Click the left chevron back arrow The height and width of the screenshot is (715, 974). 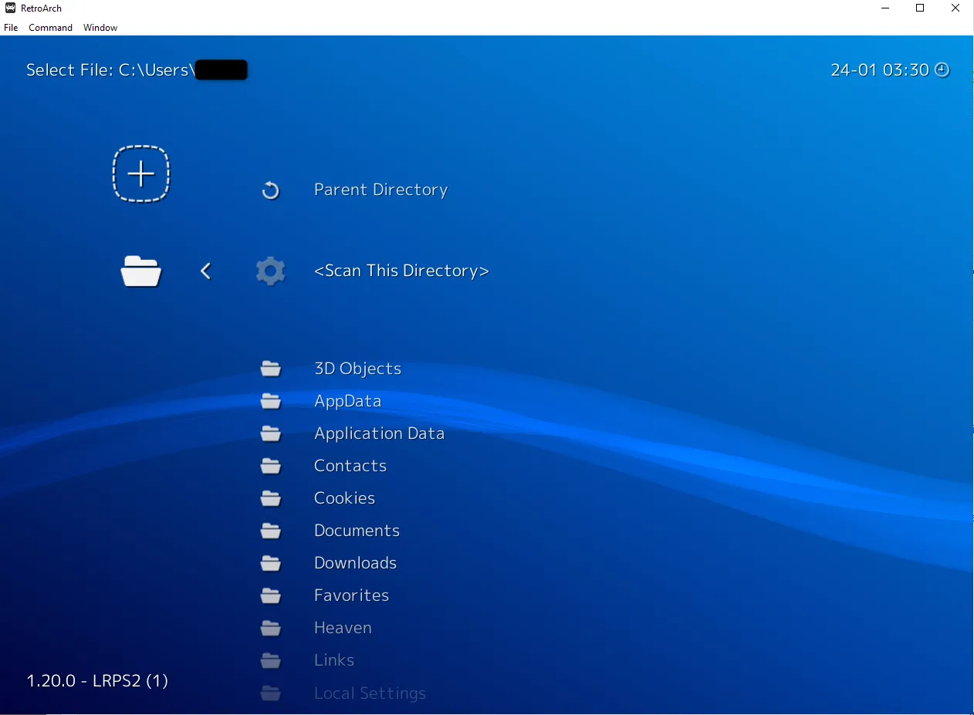point(205,271)
